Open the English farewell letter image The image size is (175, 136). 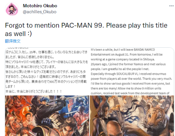tap(132, 71)
